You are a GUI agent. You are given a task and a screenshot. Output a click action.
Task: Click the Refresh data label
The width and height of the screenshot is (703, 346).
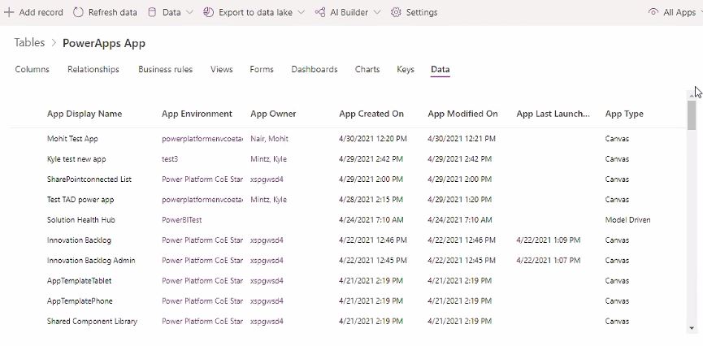pos(112,12)
